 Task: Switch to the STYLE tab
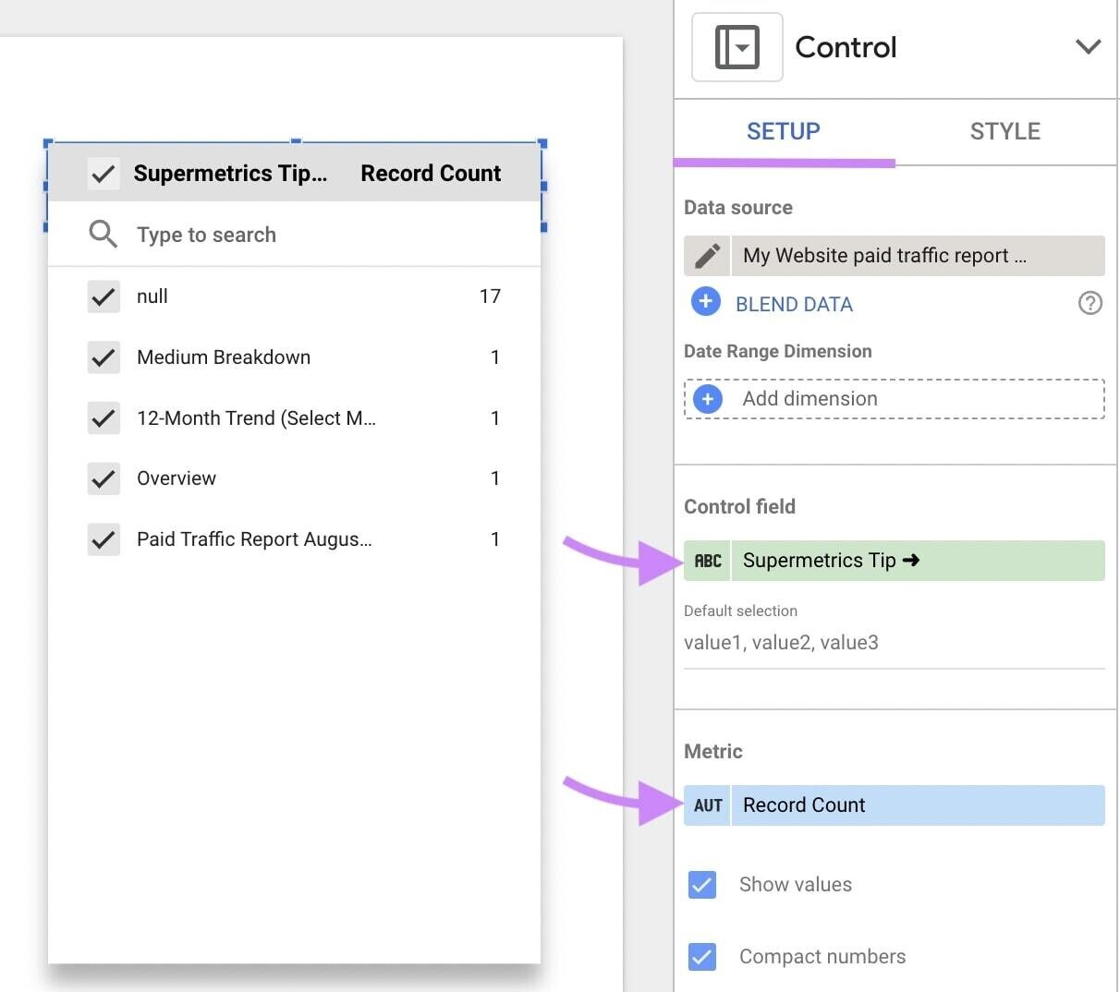1004,131
